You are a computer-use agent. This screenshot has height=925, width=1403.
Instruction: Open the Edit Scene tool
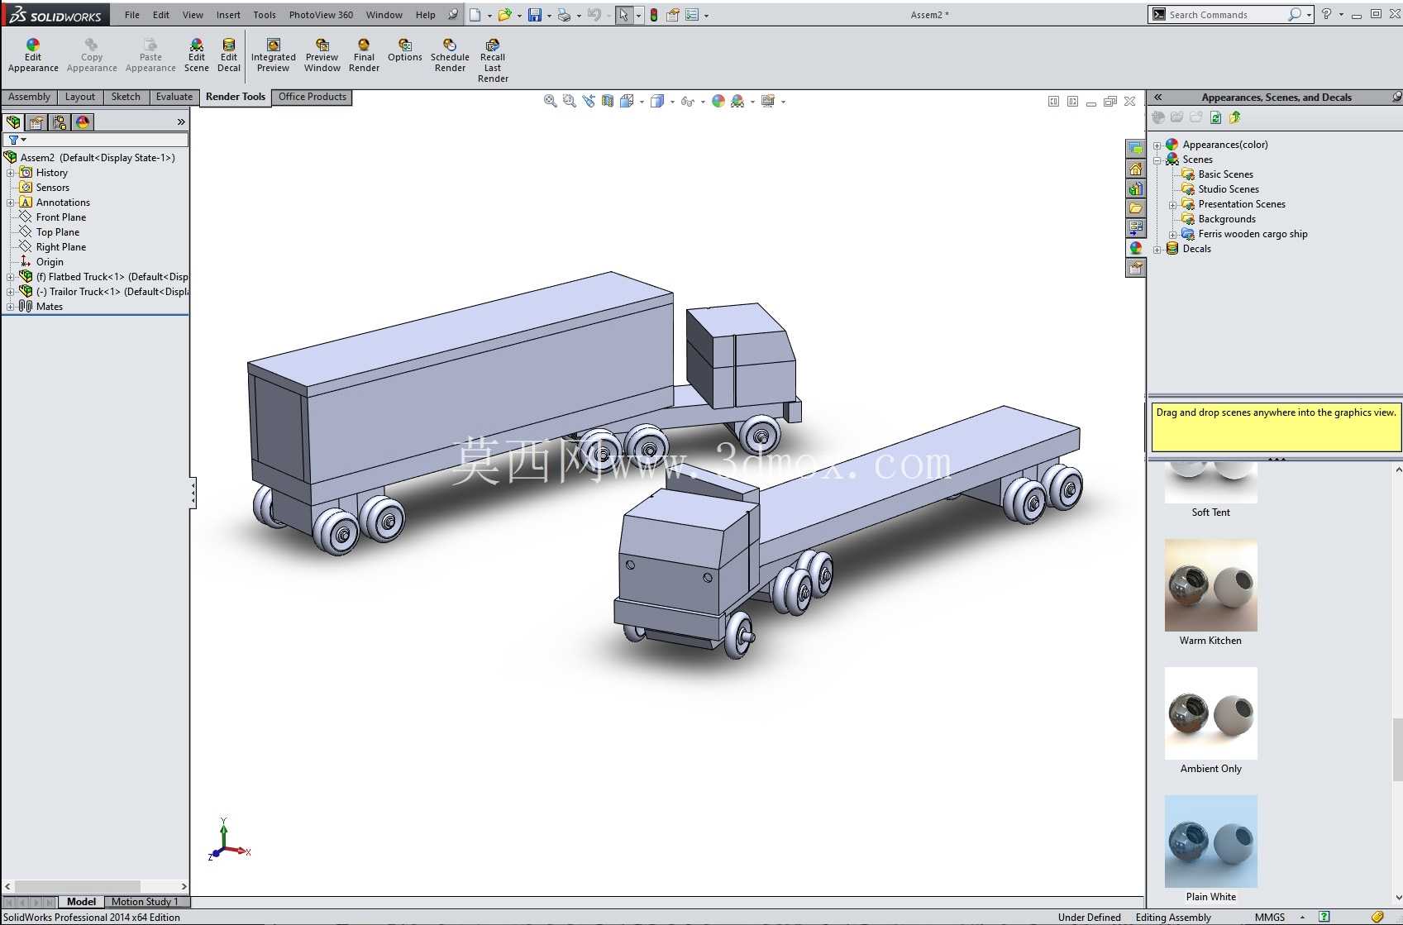click(196, 55)
